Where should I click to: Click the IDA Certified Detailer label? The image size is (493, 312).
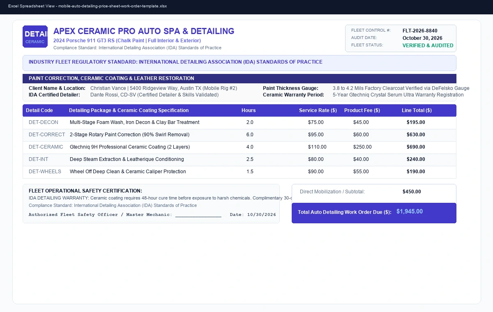(54, 95)
